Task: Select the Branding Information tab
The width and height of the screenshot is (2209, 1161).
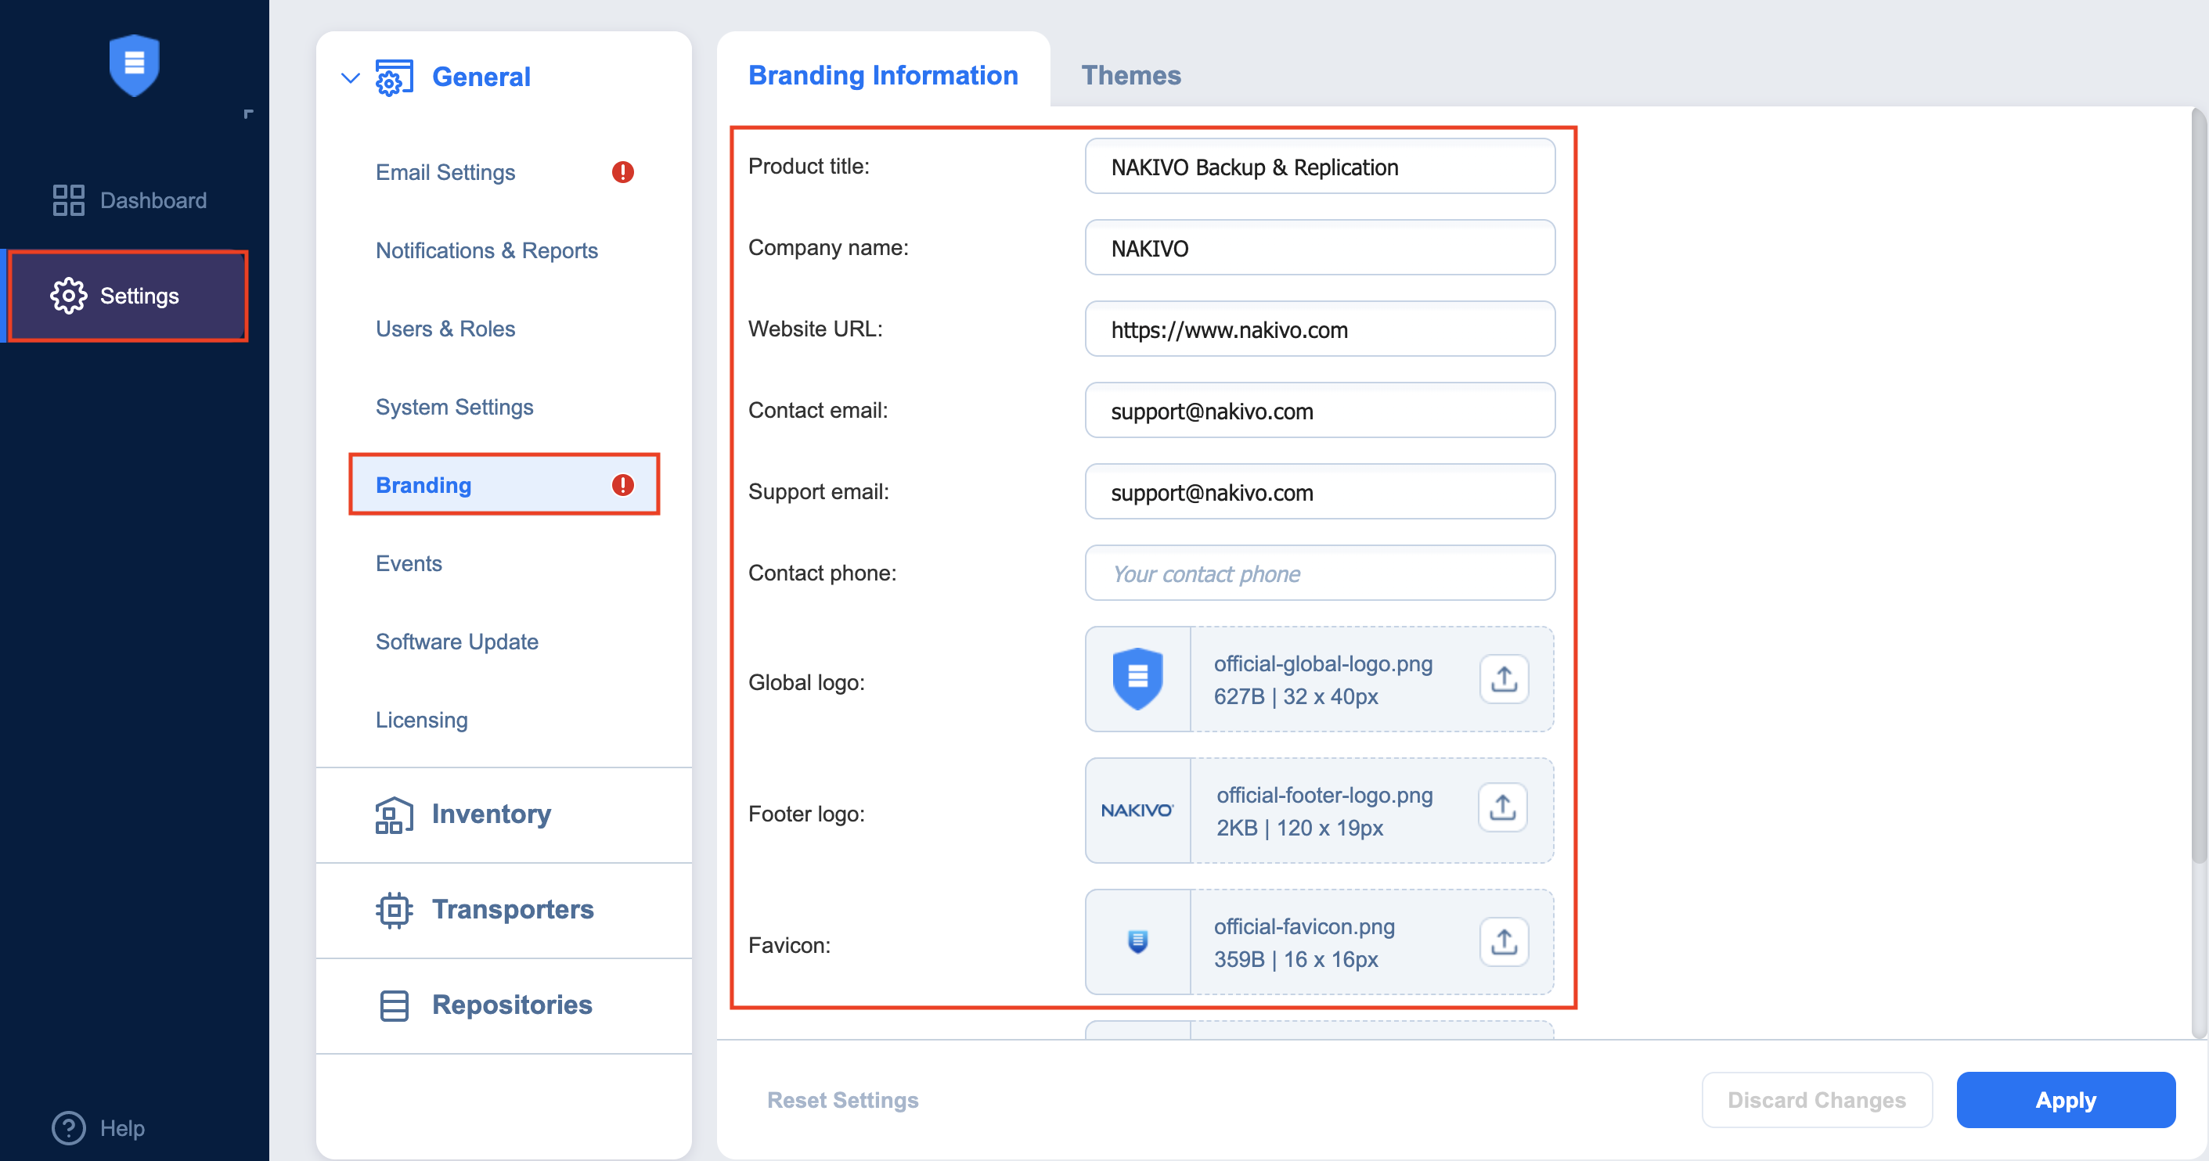Action: [882, 75]
